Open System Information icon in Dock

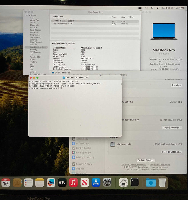click(x=123, y=183)
